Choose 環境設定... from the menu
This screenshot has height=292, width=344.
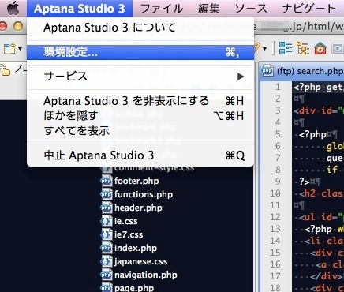pos(140,52)
